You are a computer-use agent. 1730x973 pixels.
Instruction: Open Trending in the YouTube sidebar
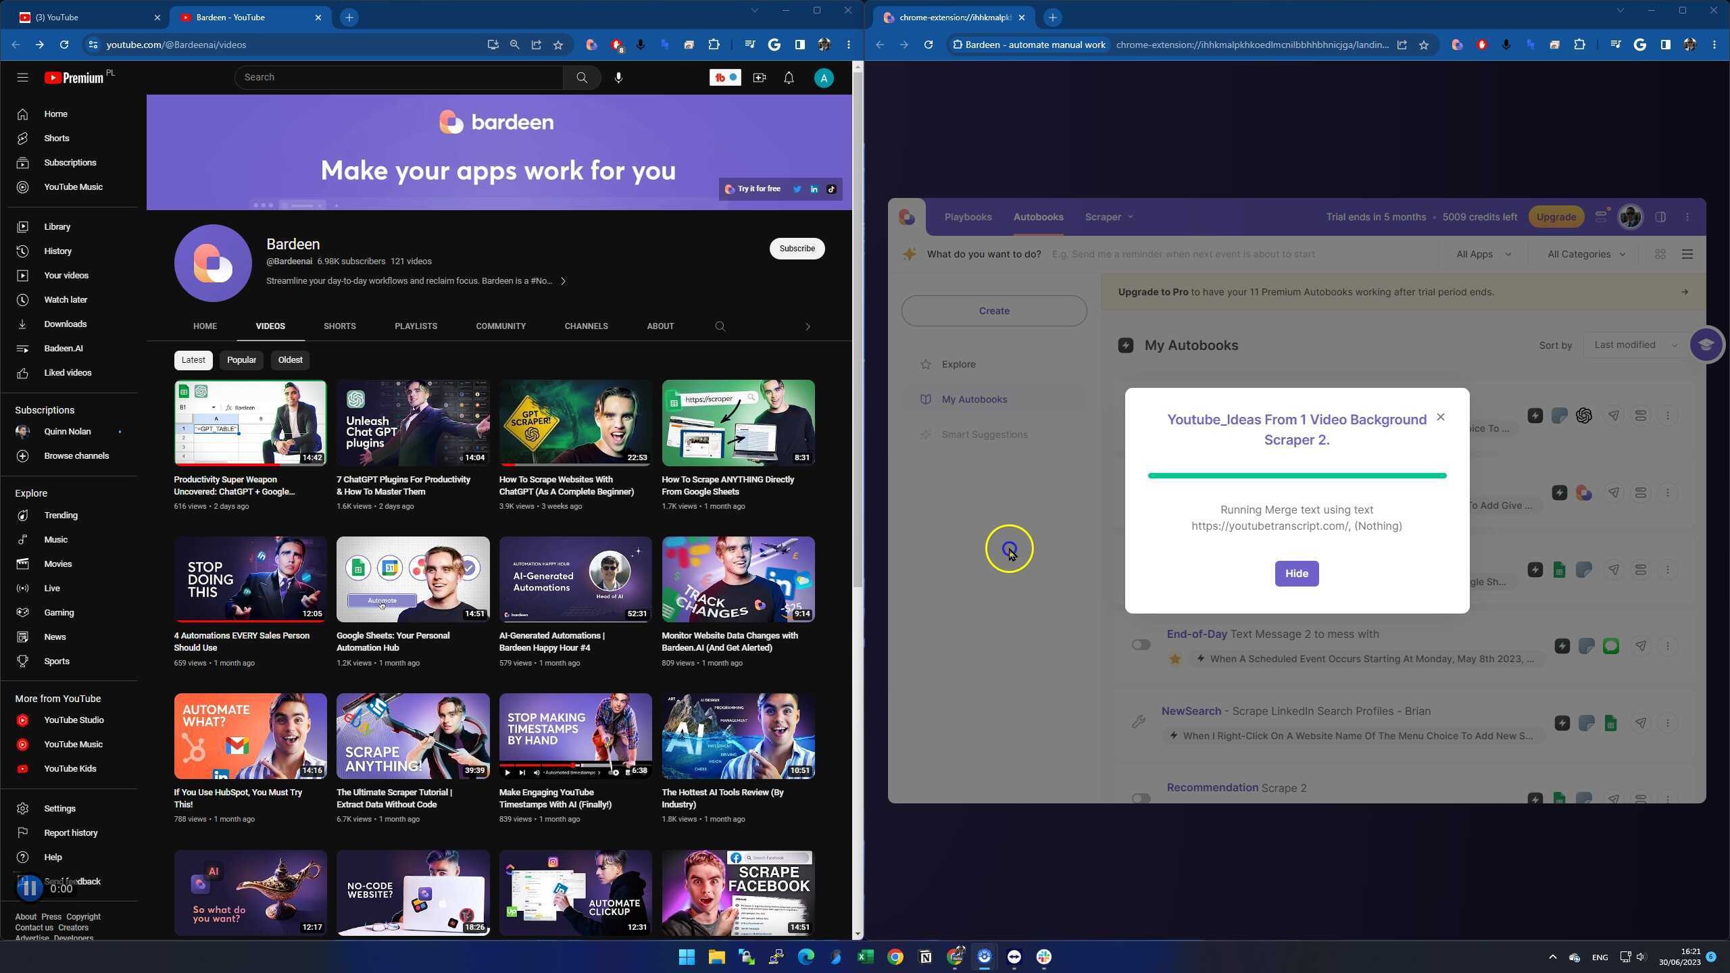tap(61, 515)
